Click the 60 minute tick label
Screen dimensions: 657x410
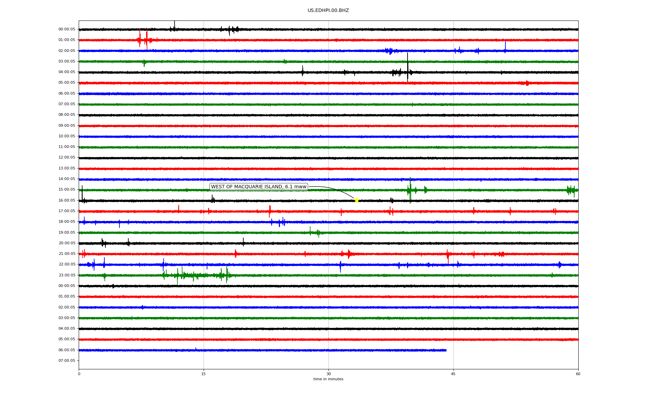coord(578,374)
